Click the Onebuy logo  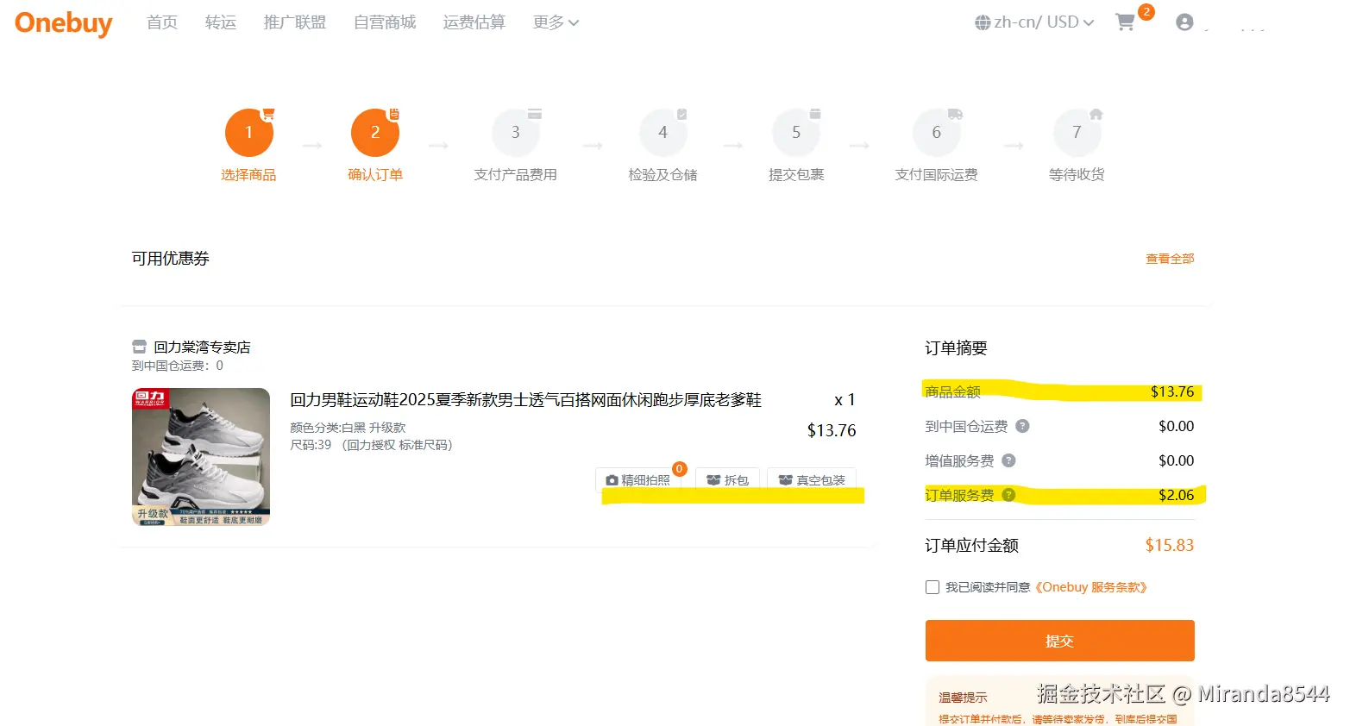[64, 23]
